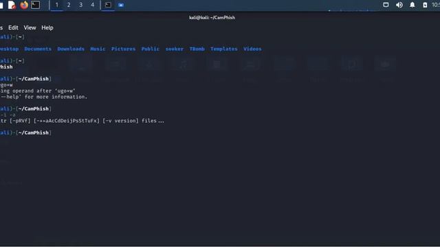
Task: Click the 'ugo+w' operand error text
Action: (38, 91)
